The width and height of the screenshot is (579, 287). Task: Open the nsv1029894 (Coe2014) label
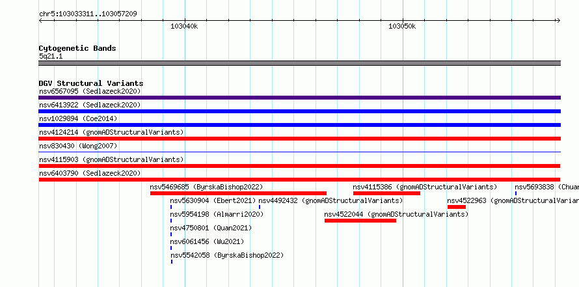click(78, 118)
